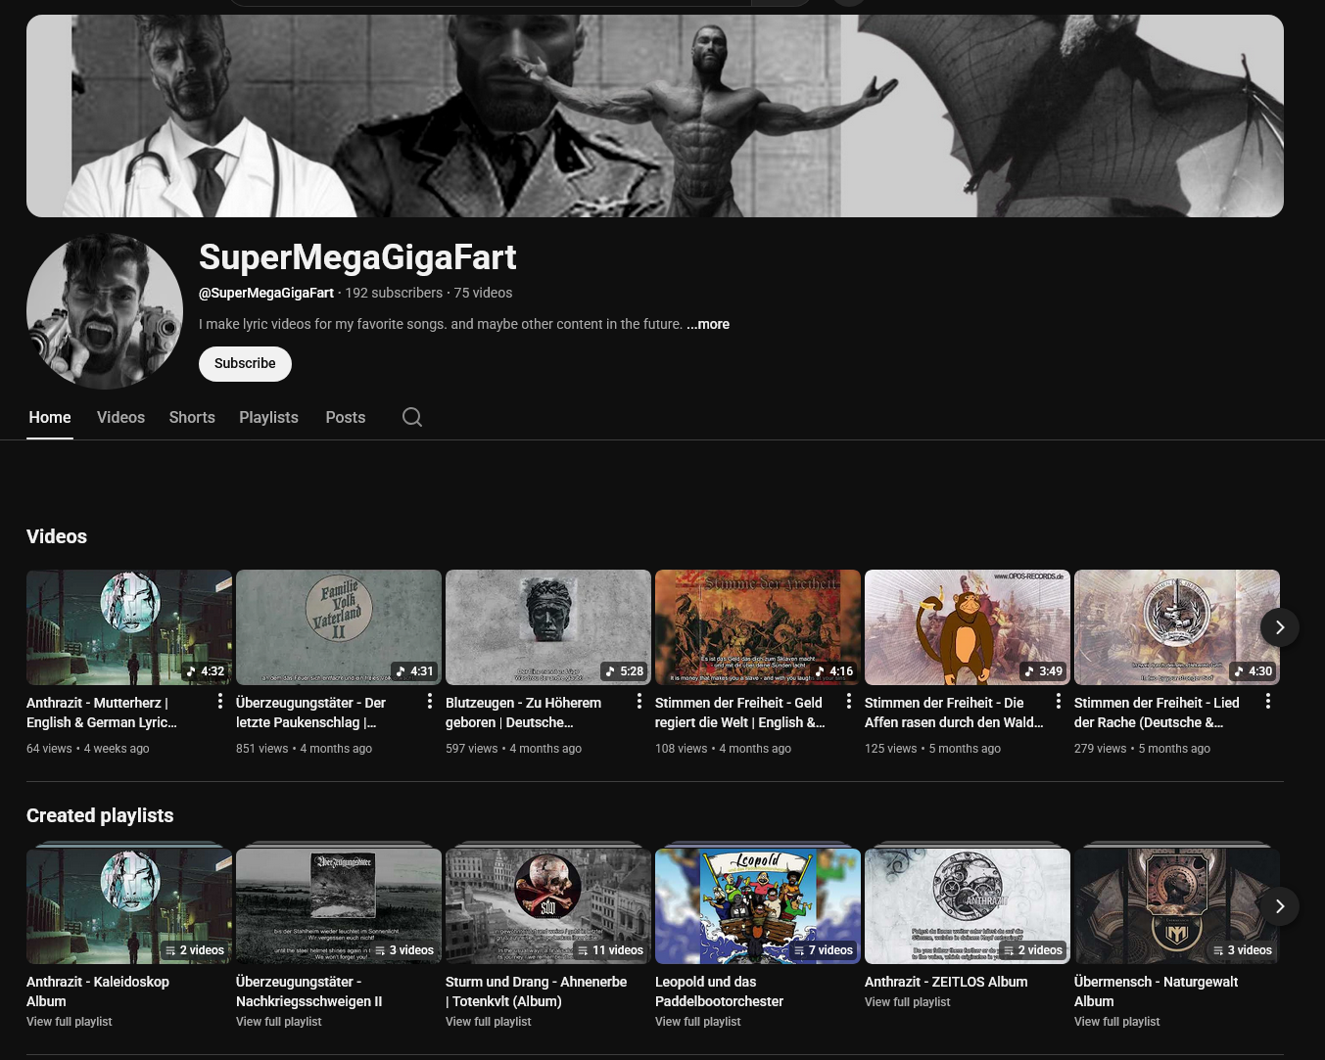Click the channel search magnifier icon
Viewport: 1325px width, 1060px height.
pyautogui.click(x=412, y=417)
